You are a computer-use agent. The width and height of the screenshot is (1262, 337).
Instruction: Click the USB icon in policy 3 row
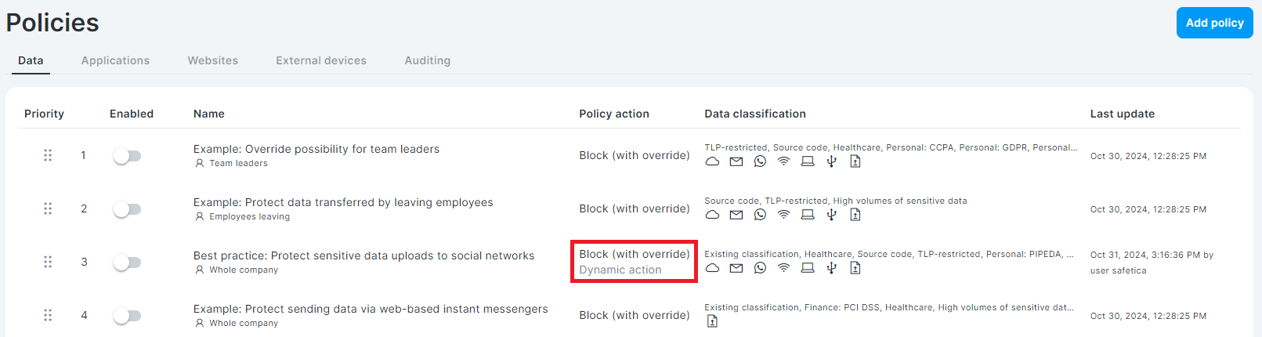pos(832,268)
